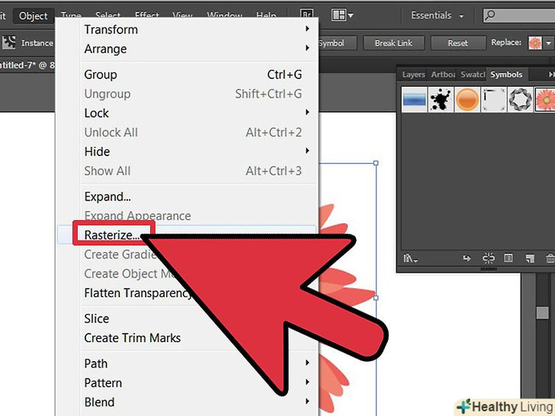Open the Symbol Options icon
Viewport: 555px width, 416px height.
tap(508, 258)
